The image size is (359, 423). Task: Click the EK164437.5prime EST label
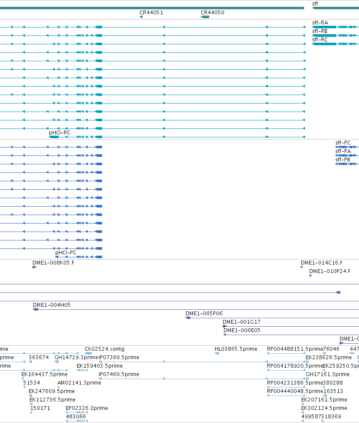coord(44,374)
